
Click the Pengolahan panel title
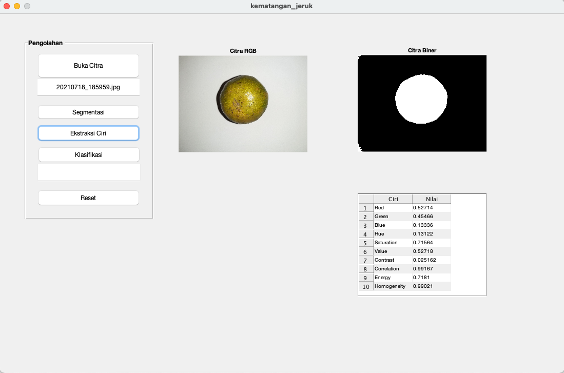tap(45, 43)
